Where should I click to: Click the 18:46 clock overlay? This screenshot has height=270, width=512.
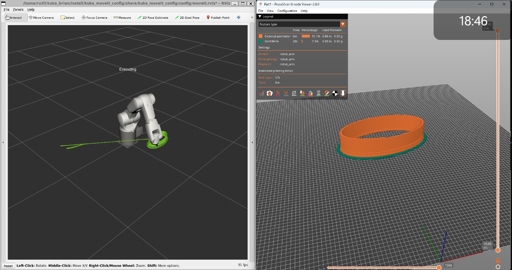pos(473,21)
